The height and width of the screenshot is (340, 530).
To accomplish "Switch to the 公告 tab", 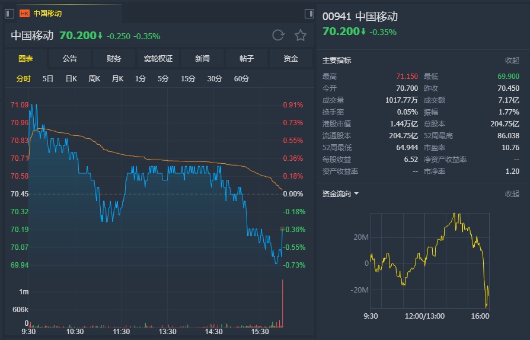I will [69, 58].
